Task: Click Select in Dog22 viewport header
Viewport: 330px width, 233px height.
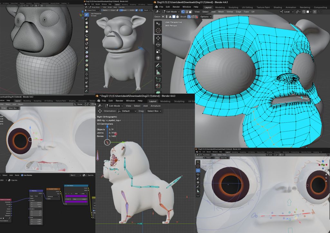Action: tap(137, 106)
